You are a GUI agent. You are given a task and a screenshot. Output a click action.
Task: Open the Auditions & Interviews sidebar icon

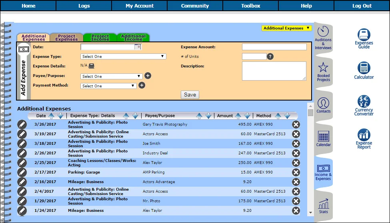pos(323,38)
